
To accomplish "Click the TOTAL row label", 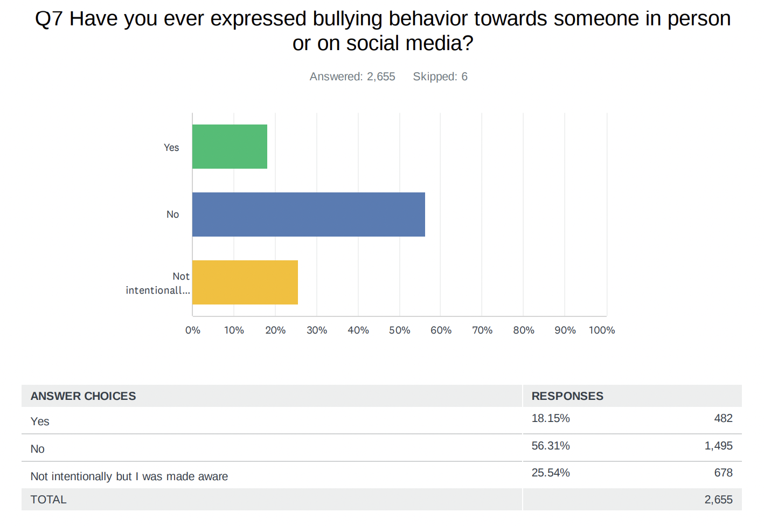I will pos(48,500).
